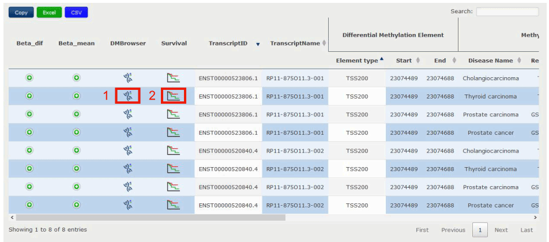Click DMBrowser icon in last Prostate cancer row

[x=128, y=206]
